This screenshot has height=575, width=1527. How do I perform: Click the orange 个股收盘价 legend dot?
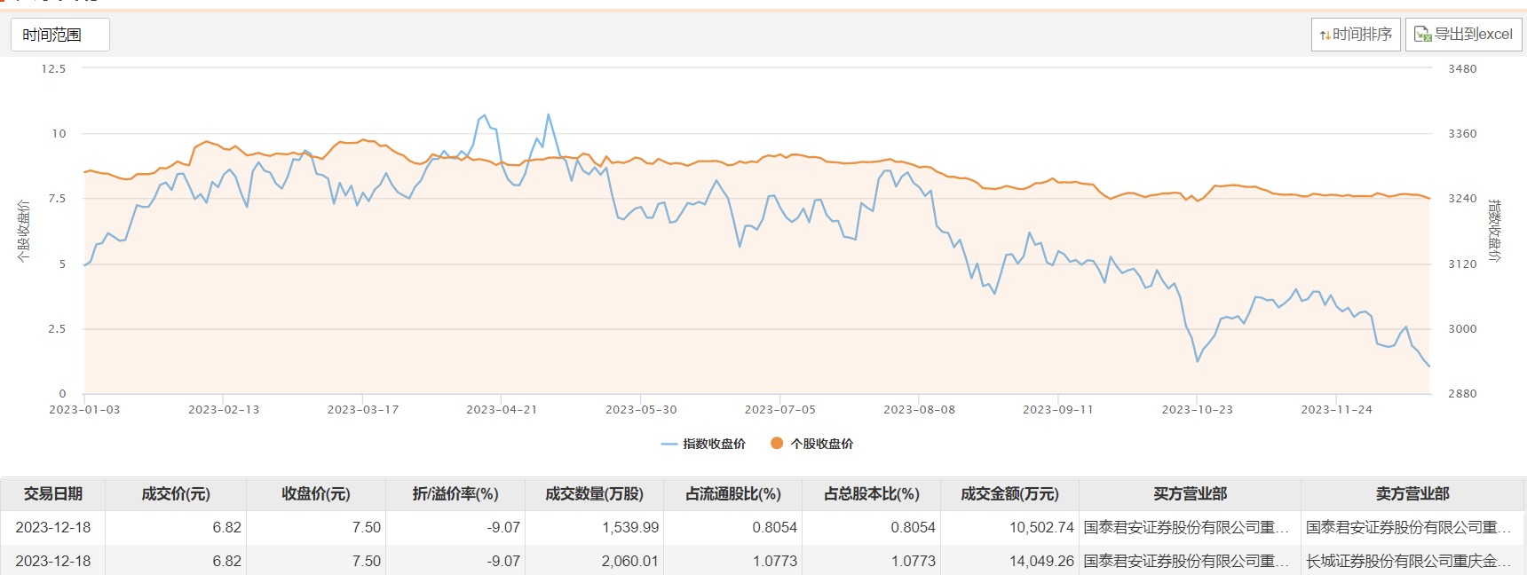coord(777,444)
